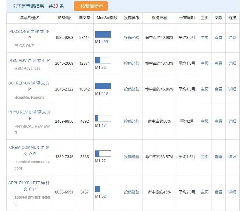Click 查看 literature link for Applied Physics Letters
Screen dimensions: 247x211
[218, 192]
